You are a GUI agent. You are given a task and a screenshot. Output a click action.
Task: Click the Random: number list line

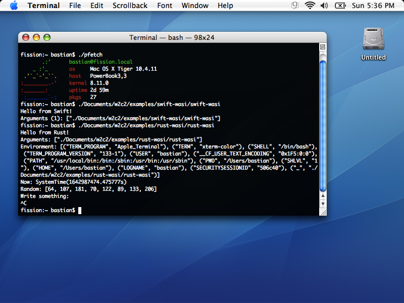(89, 189)
